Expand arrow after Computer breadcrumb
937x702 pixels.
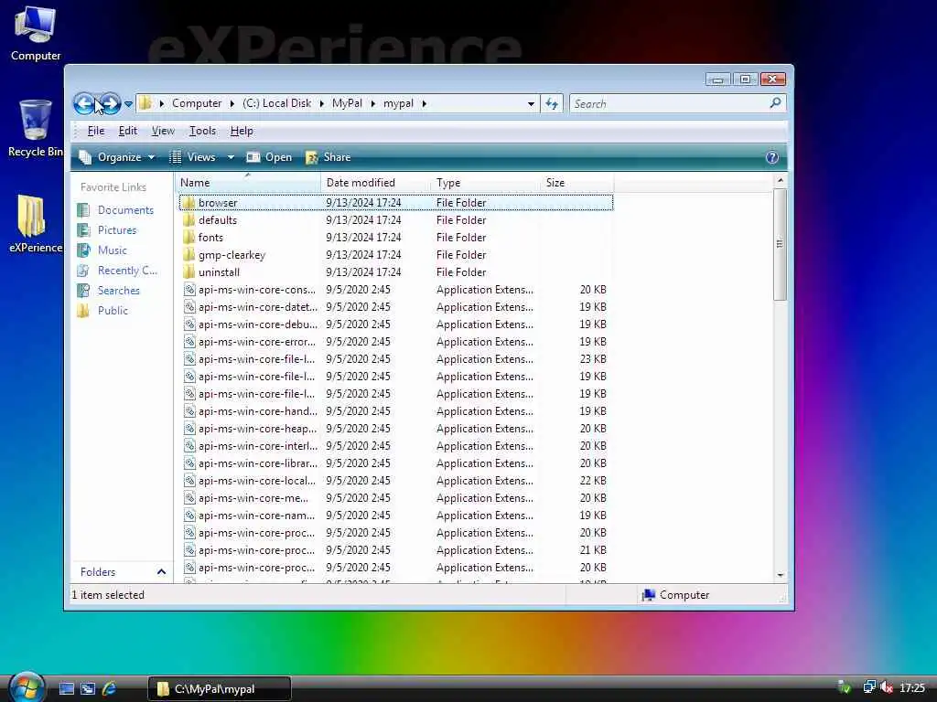(x=232, y=104)
